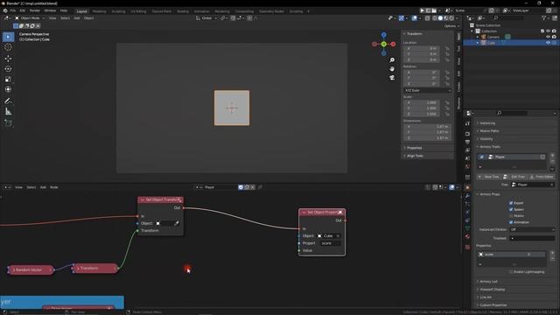Toggle the Export checkbox
Viewport: 560px width, 315px height.
click(511, 203)
